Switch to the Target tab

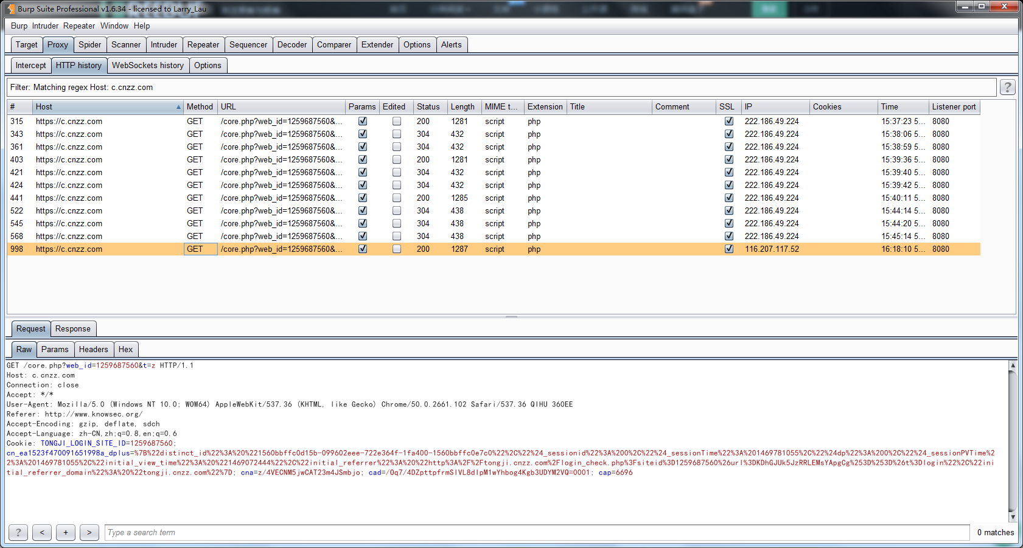coord(27,44)
